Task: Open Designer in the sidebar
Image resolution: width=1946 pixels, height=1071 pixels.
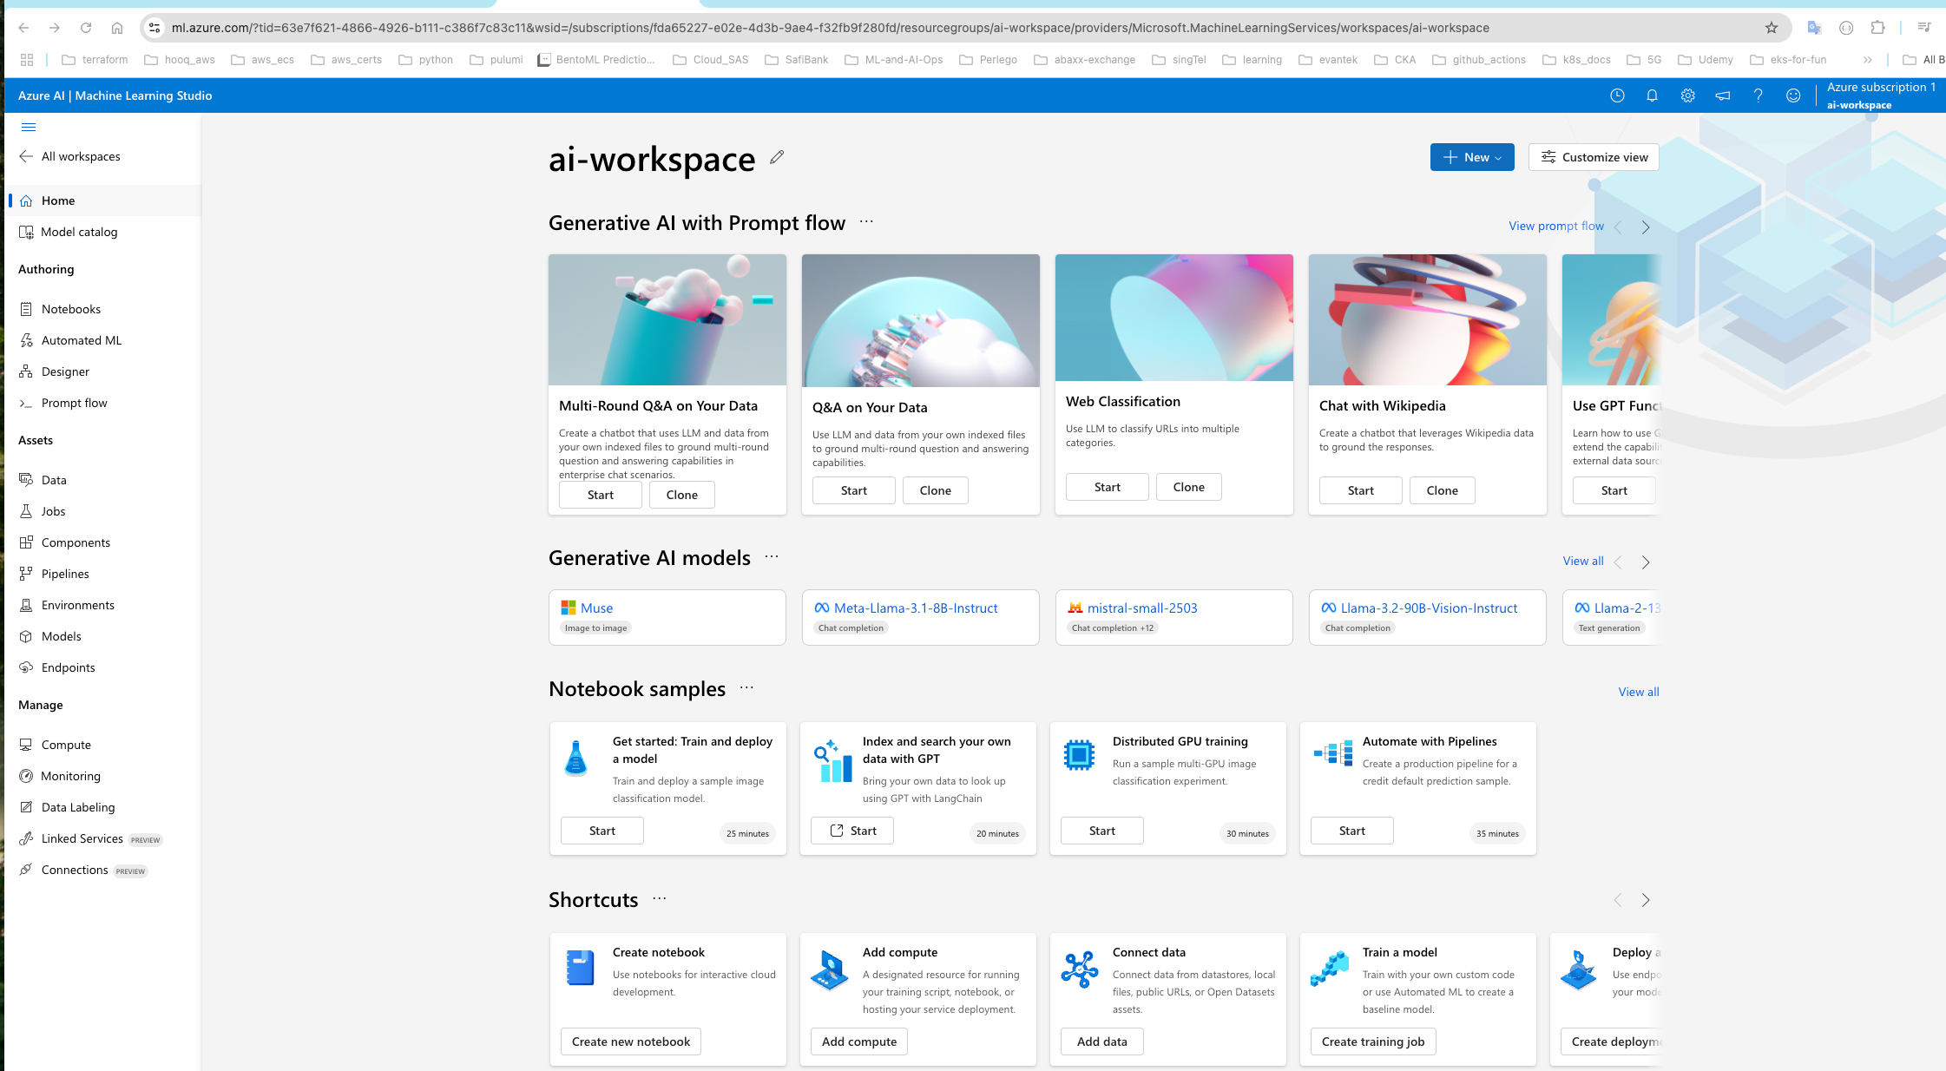Action: (x=102, y=371)
